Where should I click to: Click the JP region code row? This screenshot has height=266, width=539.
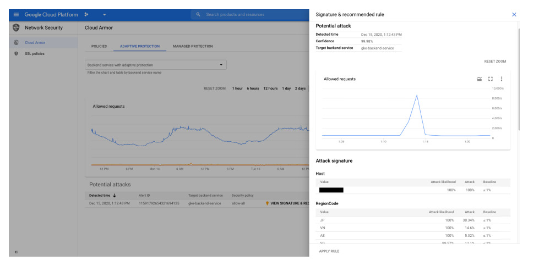coord(413,220)
